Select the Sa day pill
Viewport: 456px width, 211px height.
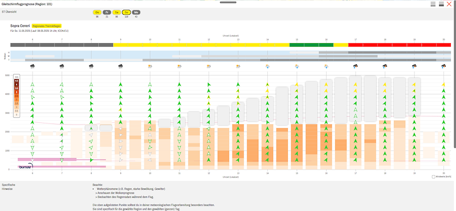tap(117, 12)
